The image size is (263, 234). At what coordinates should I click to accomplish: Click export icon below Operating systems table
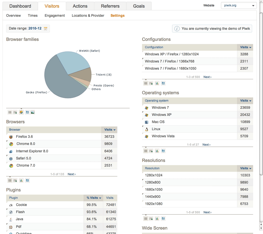click(163, 151)
